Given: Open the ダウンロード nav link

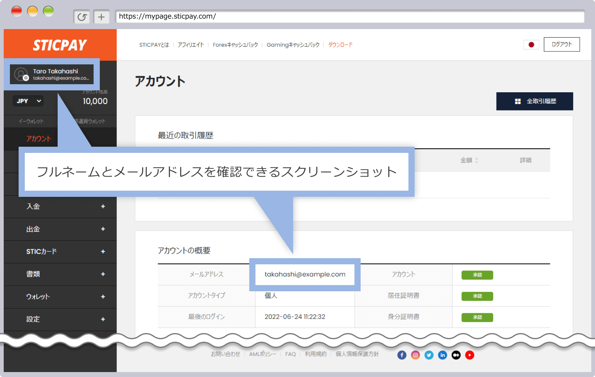Looking at the screenshot, I should click(x=340, y=45).
